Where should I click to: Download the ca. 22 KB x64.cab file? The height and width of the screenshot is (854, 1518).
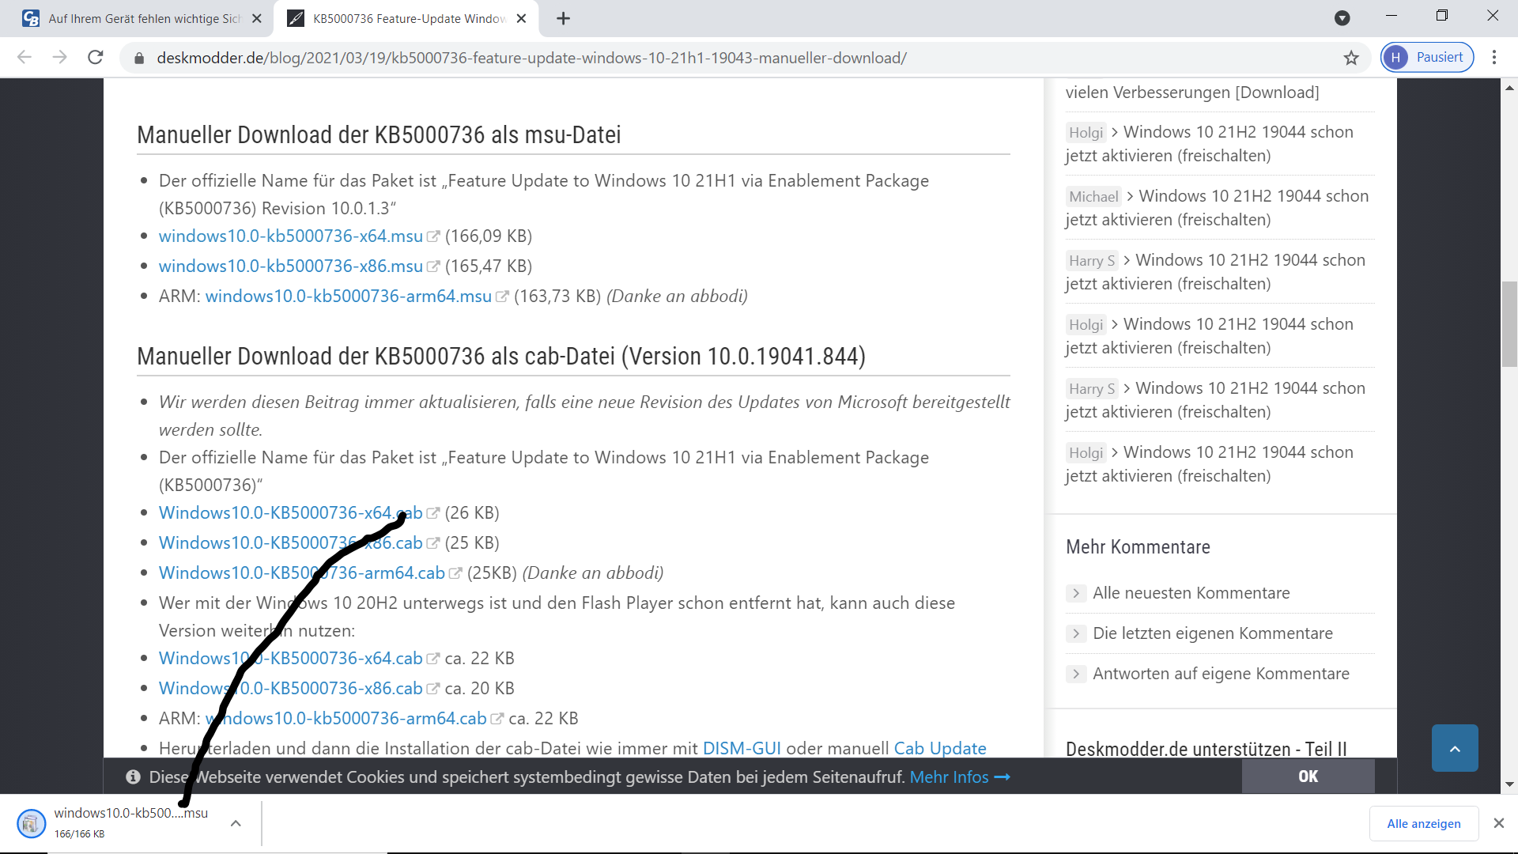pos(291,659)
